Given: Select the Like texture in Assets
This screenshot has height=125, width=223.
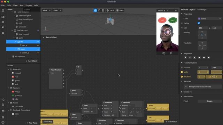Looking at the screenshot, I should [x=16, y=99].
